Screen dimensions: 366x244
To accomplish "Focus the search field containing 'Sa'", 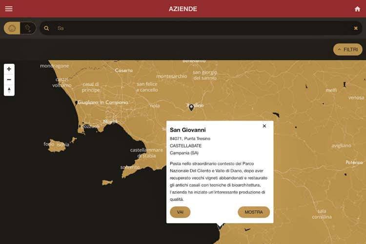I will [x=201, y=28].
